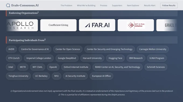Click the GRAIL logo card
The width and height of the screenshot is (183, 102).
click(x=167, y=25)
